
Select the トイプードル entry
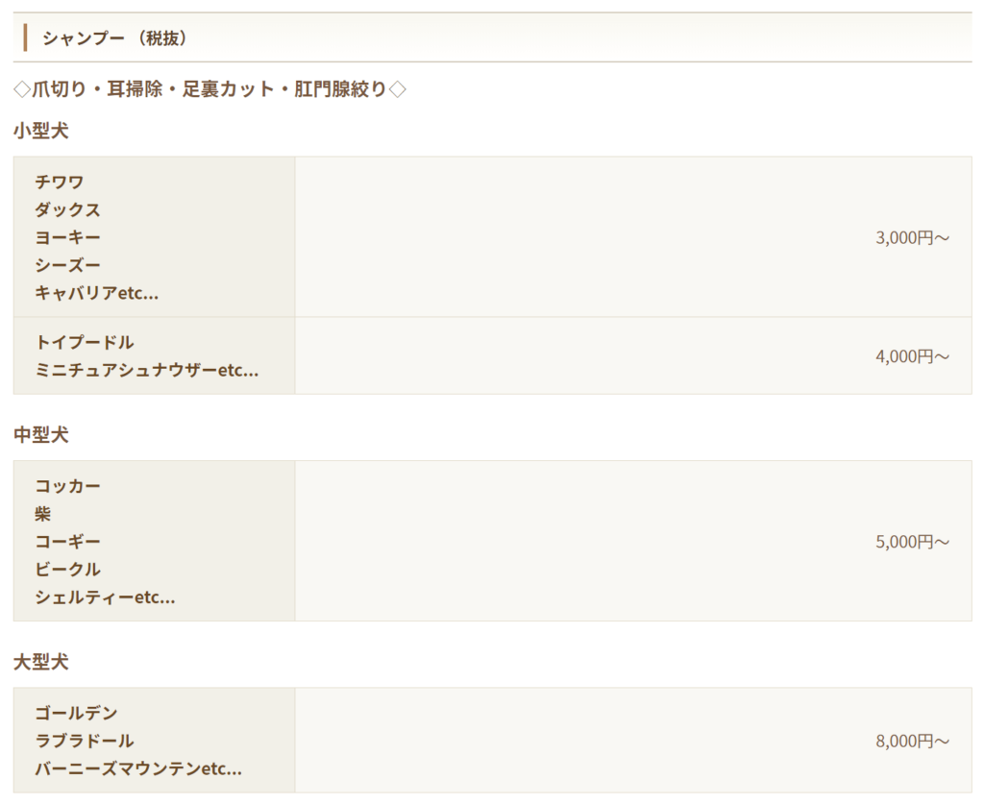(x=85, y=342)
